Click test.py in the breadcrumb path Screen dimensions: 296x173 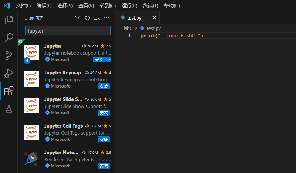coord(154,28)
